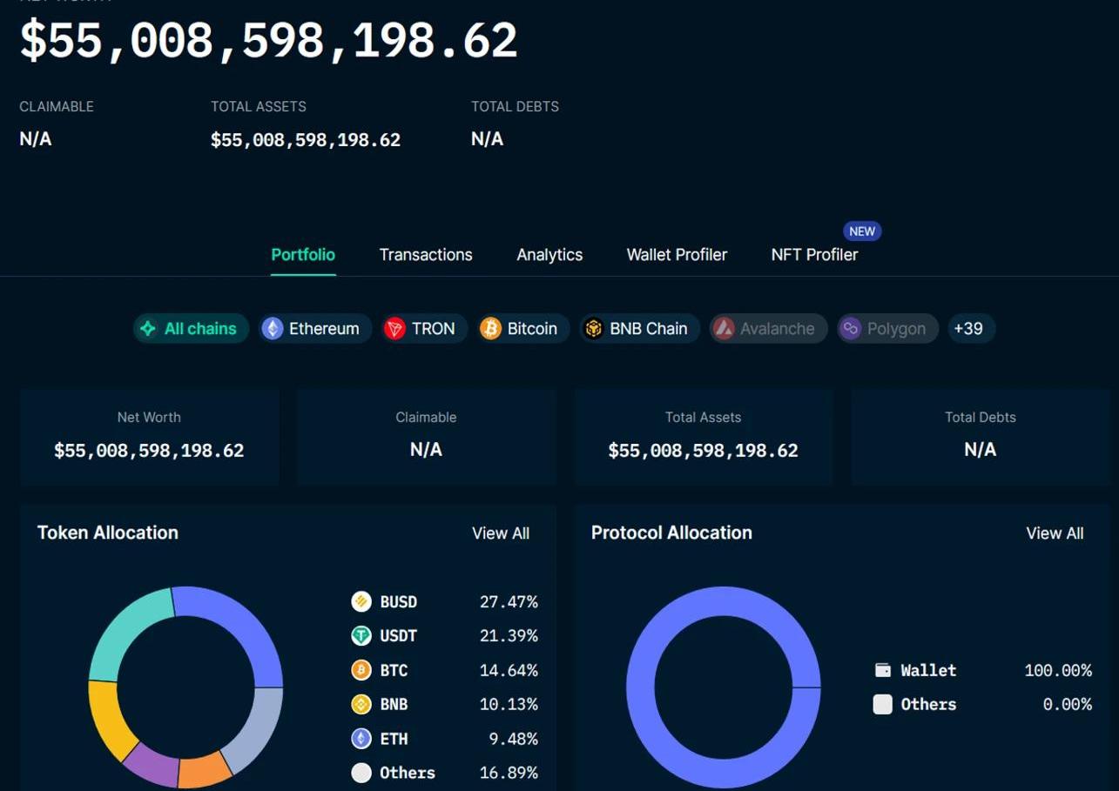Click the BNB label in token legend

pyautogui.click(x=394, y=704)
